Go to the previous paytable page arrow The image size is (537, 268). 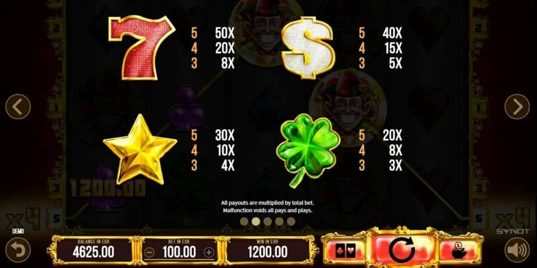18,107
